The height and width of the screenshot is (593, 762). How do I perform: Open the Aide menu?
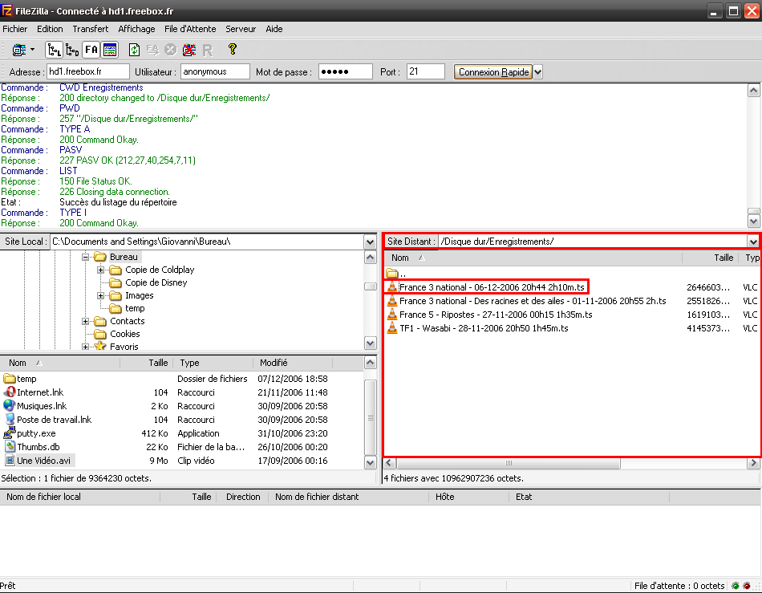pyautogui.click(x=274, y=29)
